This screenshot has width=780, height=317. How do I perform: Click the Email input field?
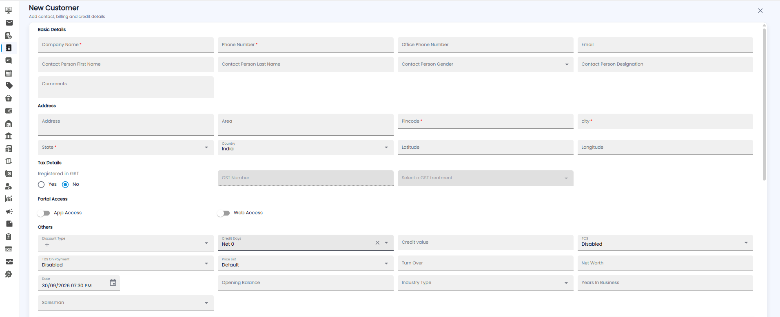tap(665, 45)
